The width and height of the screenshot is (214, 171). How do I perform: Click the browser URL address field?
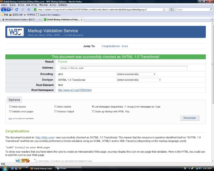click(x=100, y=10)
